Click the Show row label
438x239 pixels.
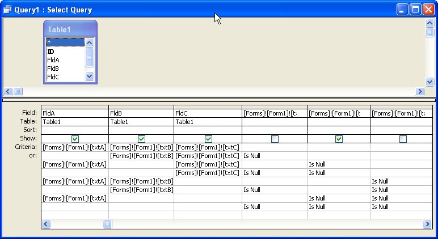(x=28, y=138)
